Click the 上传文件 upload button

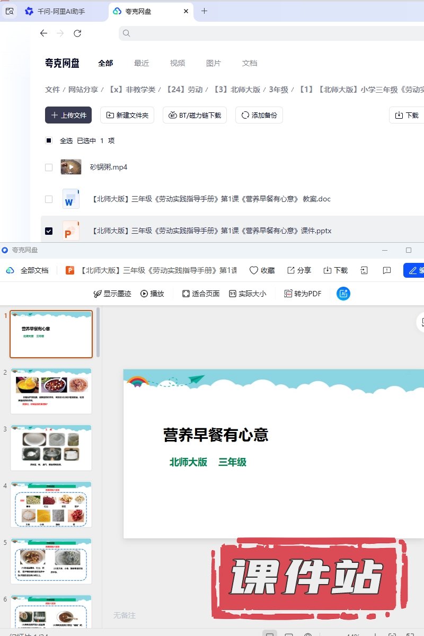coord(68,115)
